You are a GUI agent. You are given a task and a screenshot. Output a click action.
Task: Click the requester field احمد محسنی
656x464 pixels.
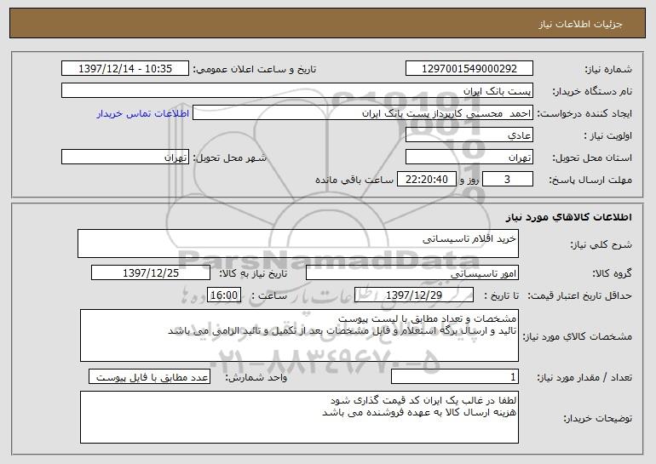click(x=363, y=113)
